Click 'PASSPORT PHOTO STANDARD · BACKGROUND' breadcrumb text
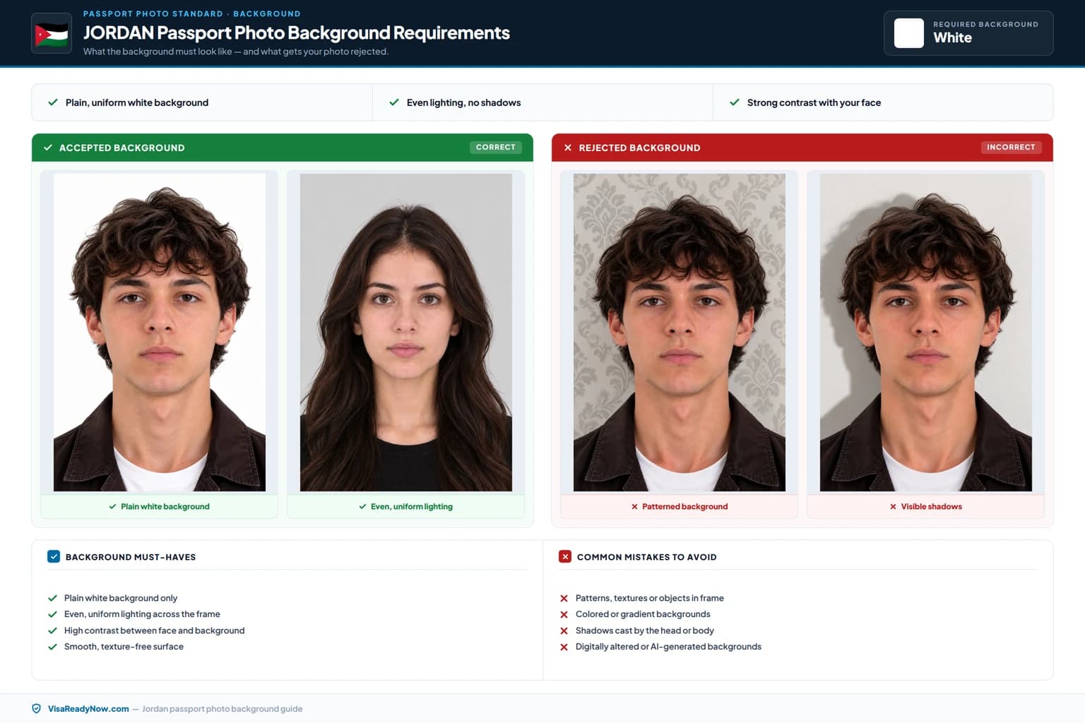 pyautogui.click(x=192, y=13)
